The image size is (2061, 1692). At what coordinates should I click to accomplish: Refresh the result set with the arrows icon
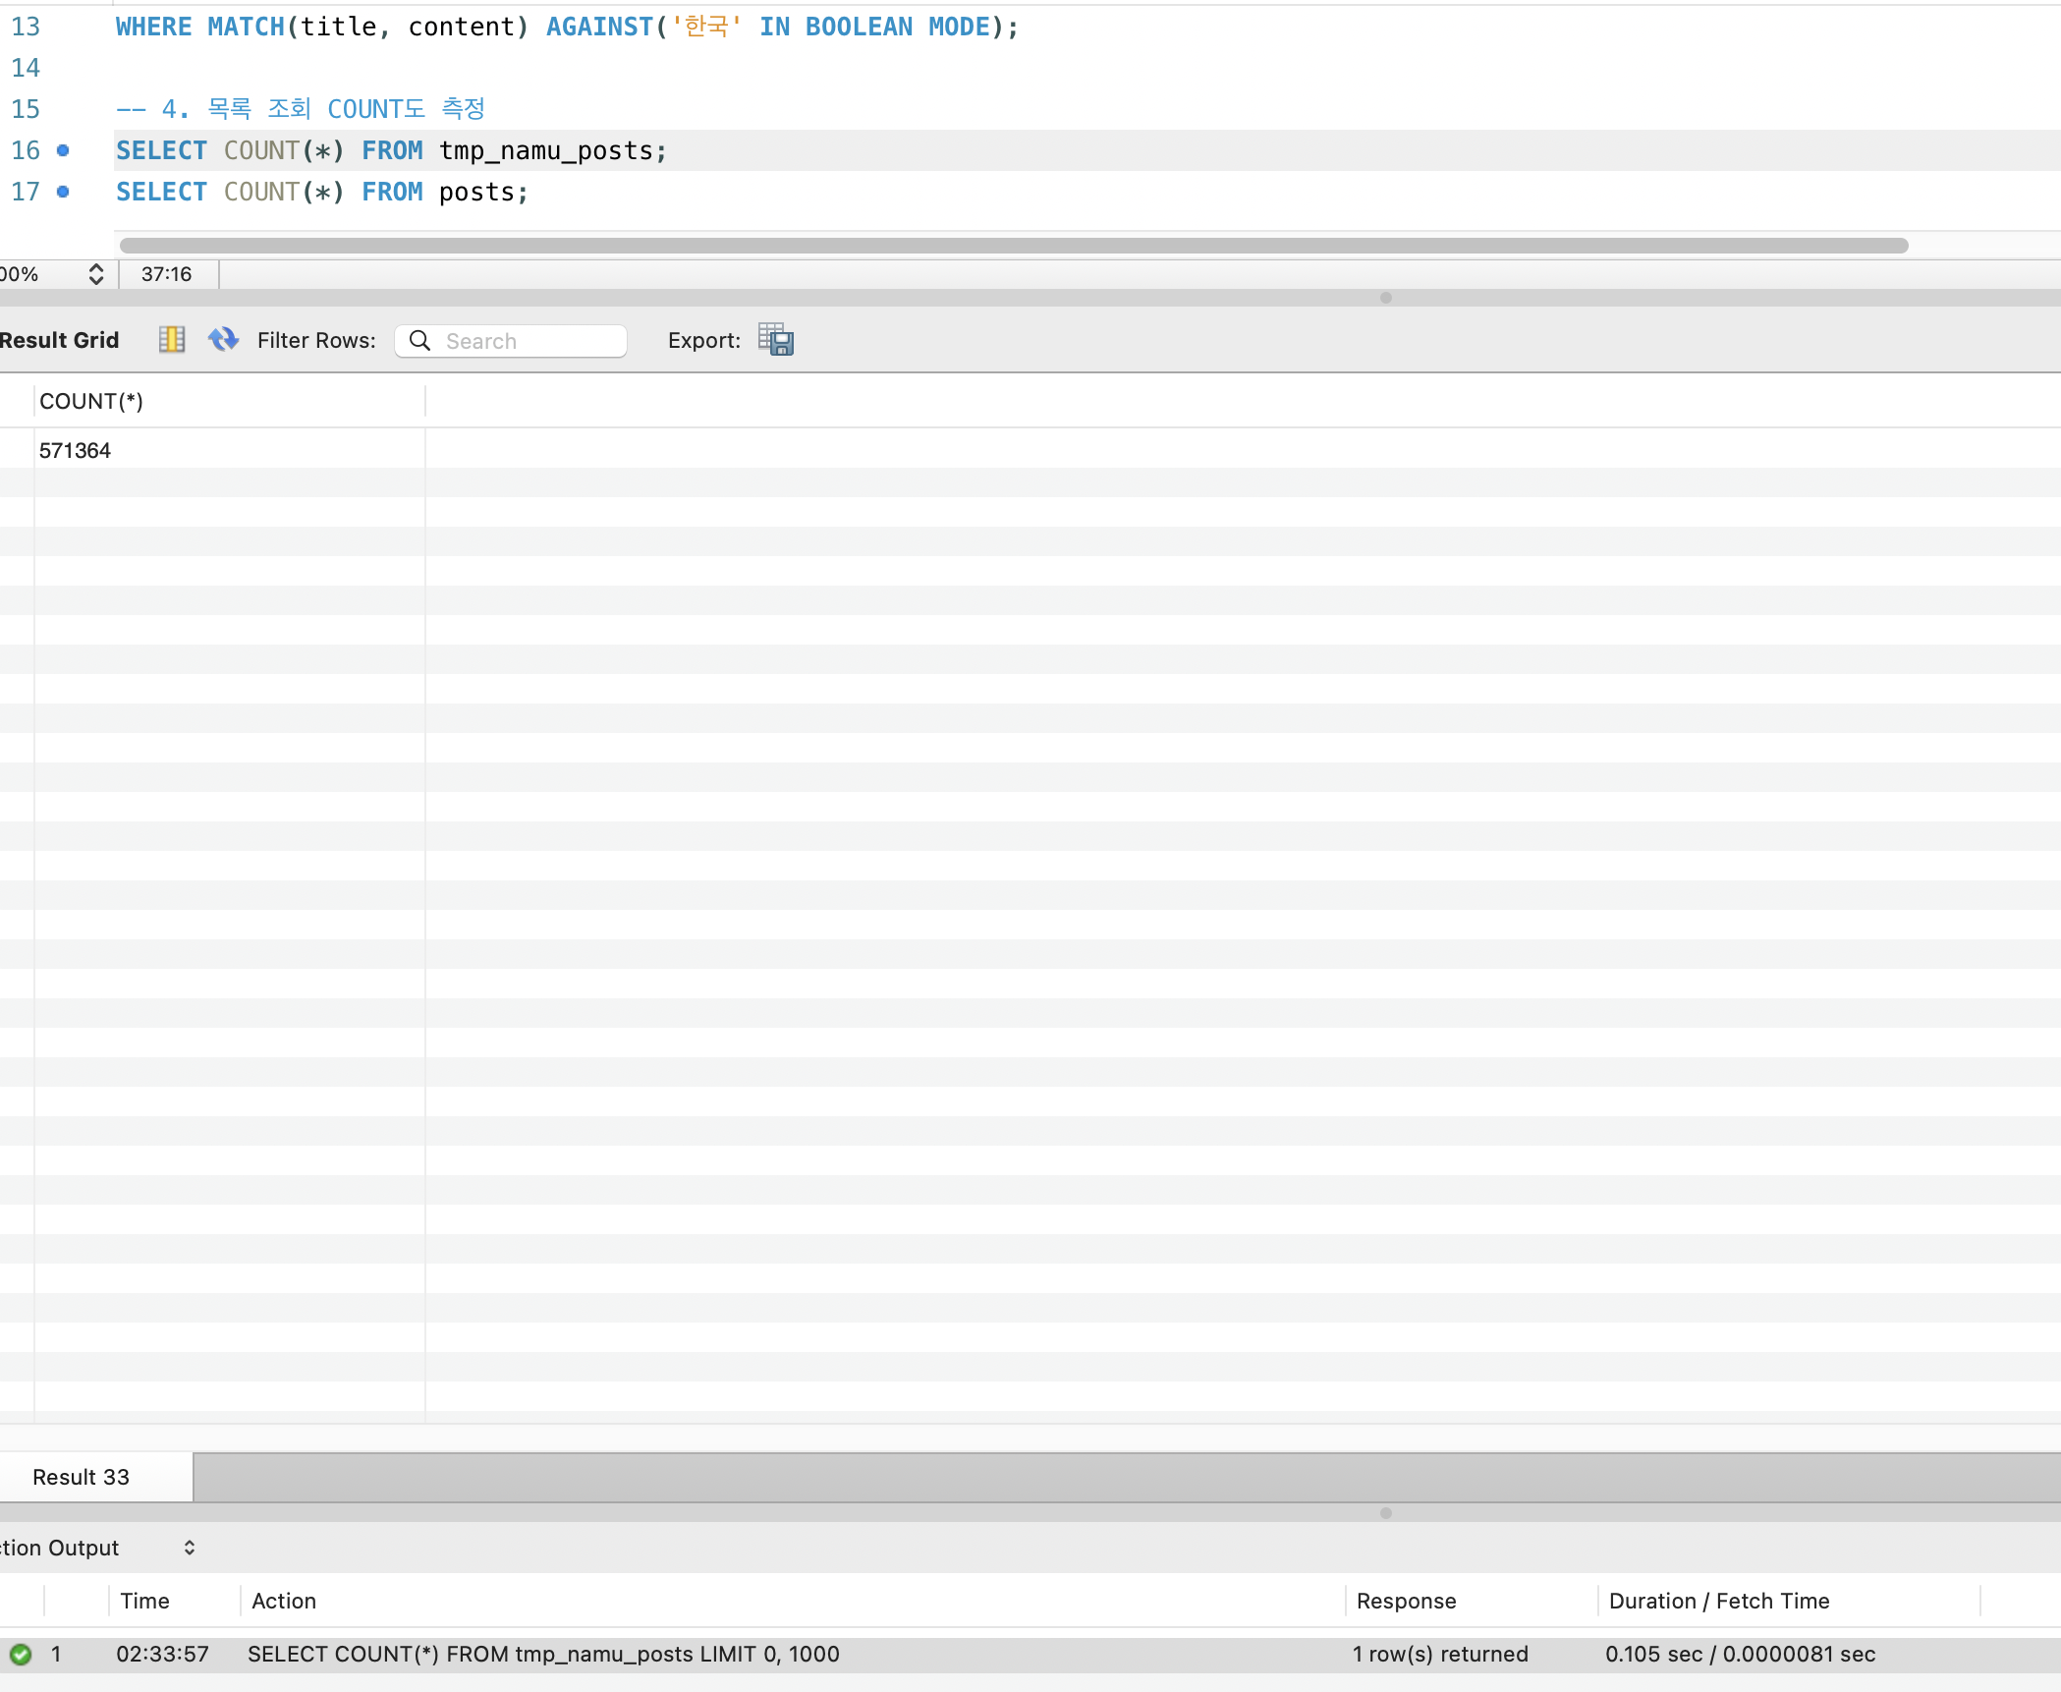pyautogui.click(x=223, y=340)
